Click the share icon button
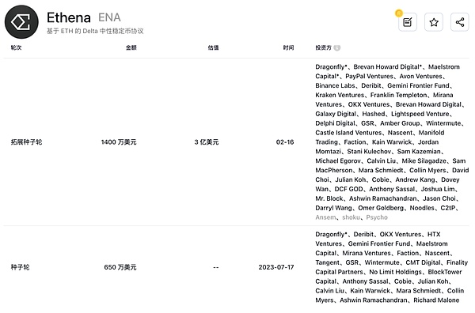Viewport: 475px width, 313px height. 460,22
